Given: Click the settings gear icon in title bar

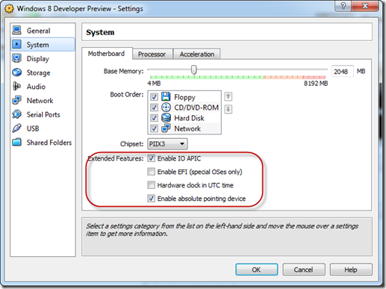Looking at the screenshot, I should (x=9, y=9).
